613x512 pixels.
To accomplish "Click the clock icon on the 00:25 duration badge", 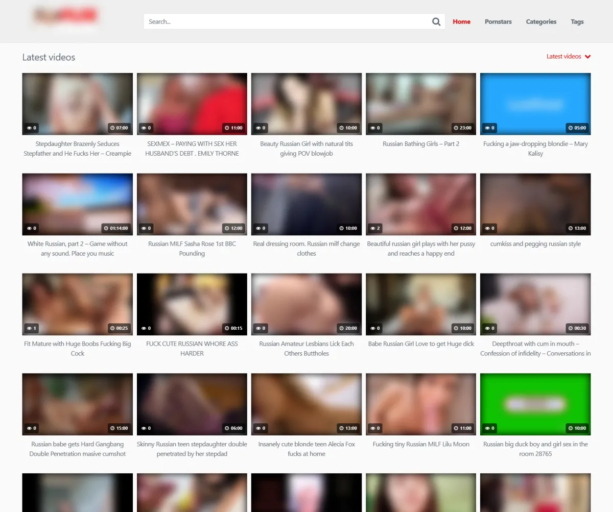I will coord(112,328).
